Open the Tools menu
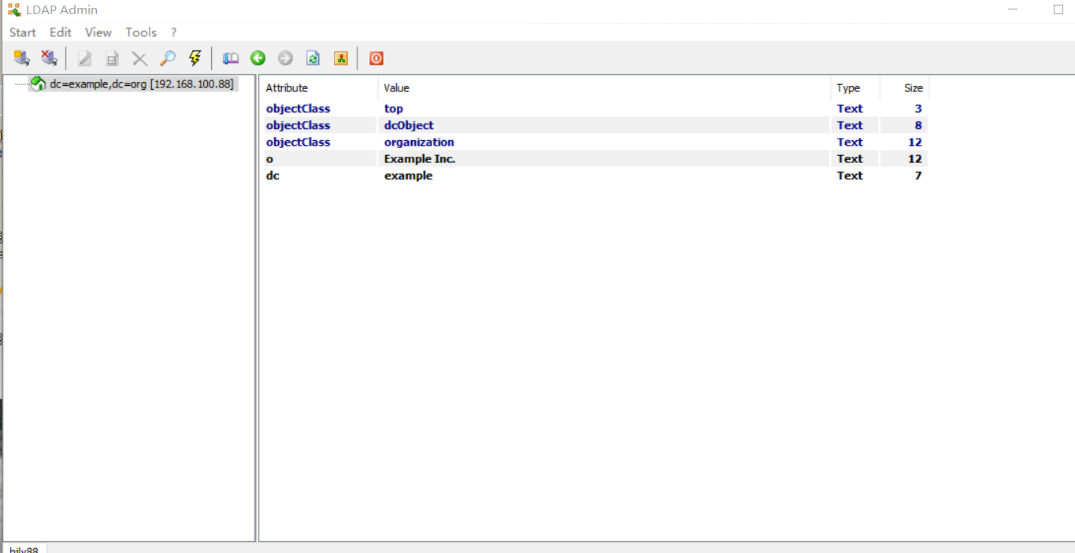Image resolution: width=1075 pixels, height=553 pixels. click(x=141, y=32)
